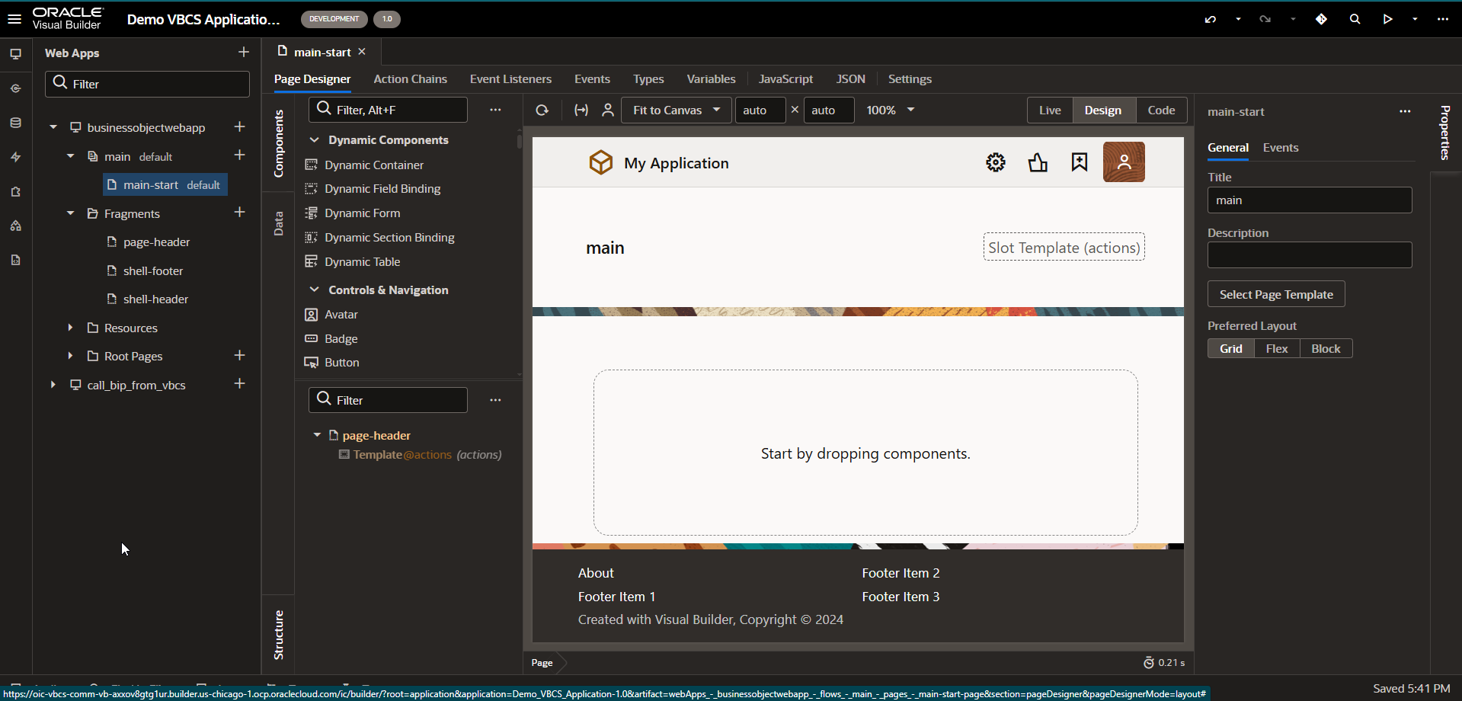1462x701 pixels.
Task: Click settings gear in My Application header
Action: pos(995,162)
